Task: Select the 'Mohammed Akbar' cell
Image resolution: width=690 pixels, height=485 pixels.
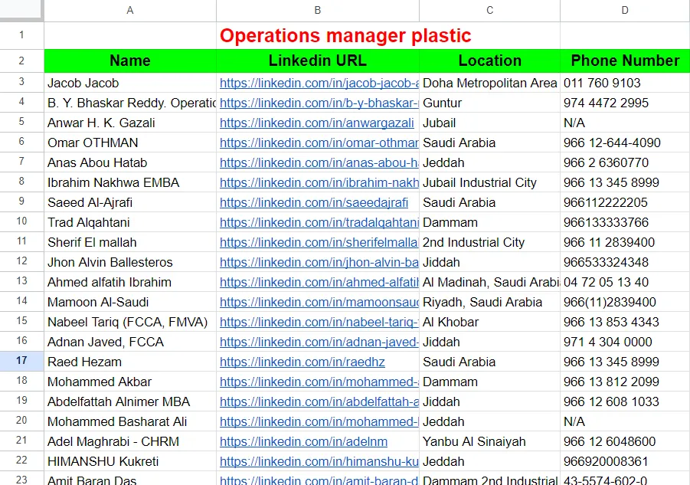Action: click(130, 382)
